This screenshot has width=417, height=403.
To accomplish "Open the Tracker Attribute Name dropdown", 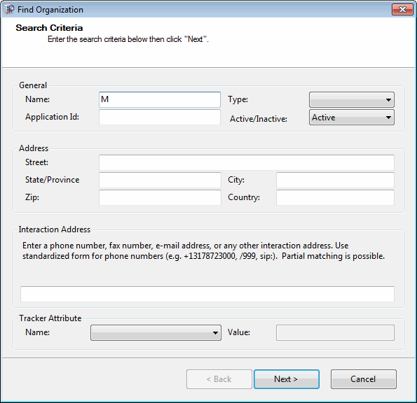I will tap(156, 332).
